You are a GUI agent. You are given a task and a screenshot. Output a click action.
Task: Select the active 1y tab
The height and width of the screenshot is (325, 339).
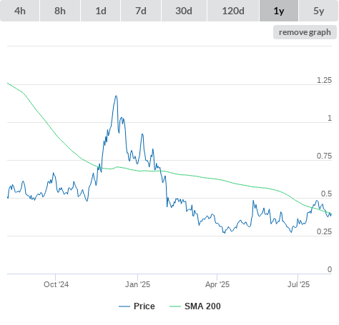279,11
